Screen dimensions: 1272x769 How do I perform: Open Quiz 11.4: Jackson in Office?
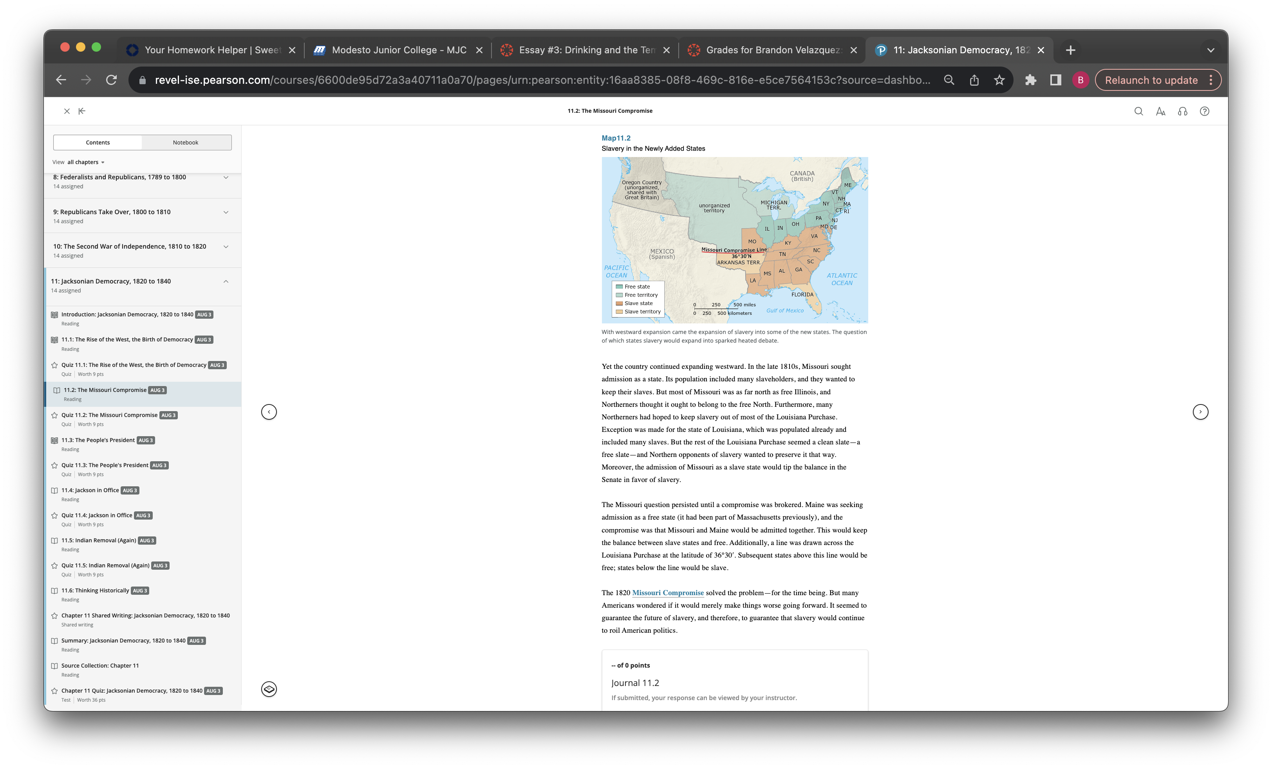point(96,515)
